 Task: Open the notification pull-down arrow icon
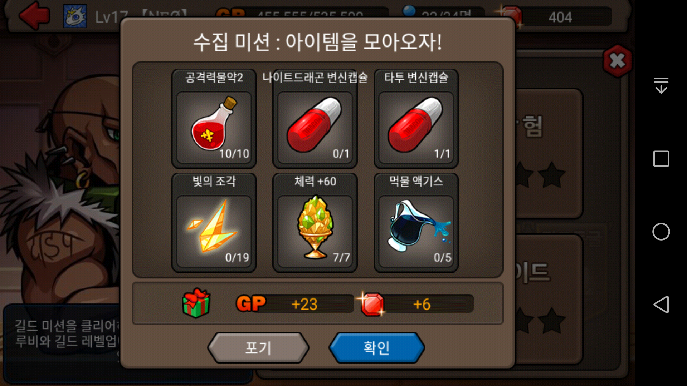click(661, 85)
